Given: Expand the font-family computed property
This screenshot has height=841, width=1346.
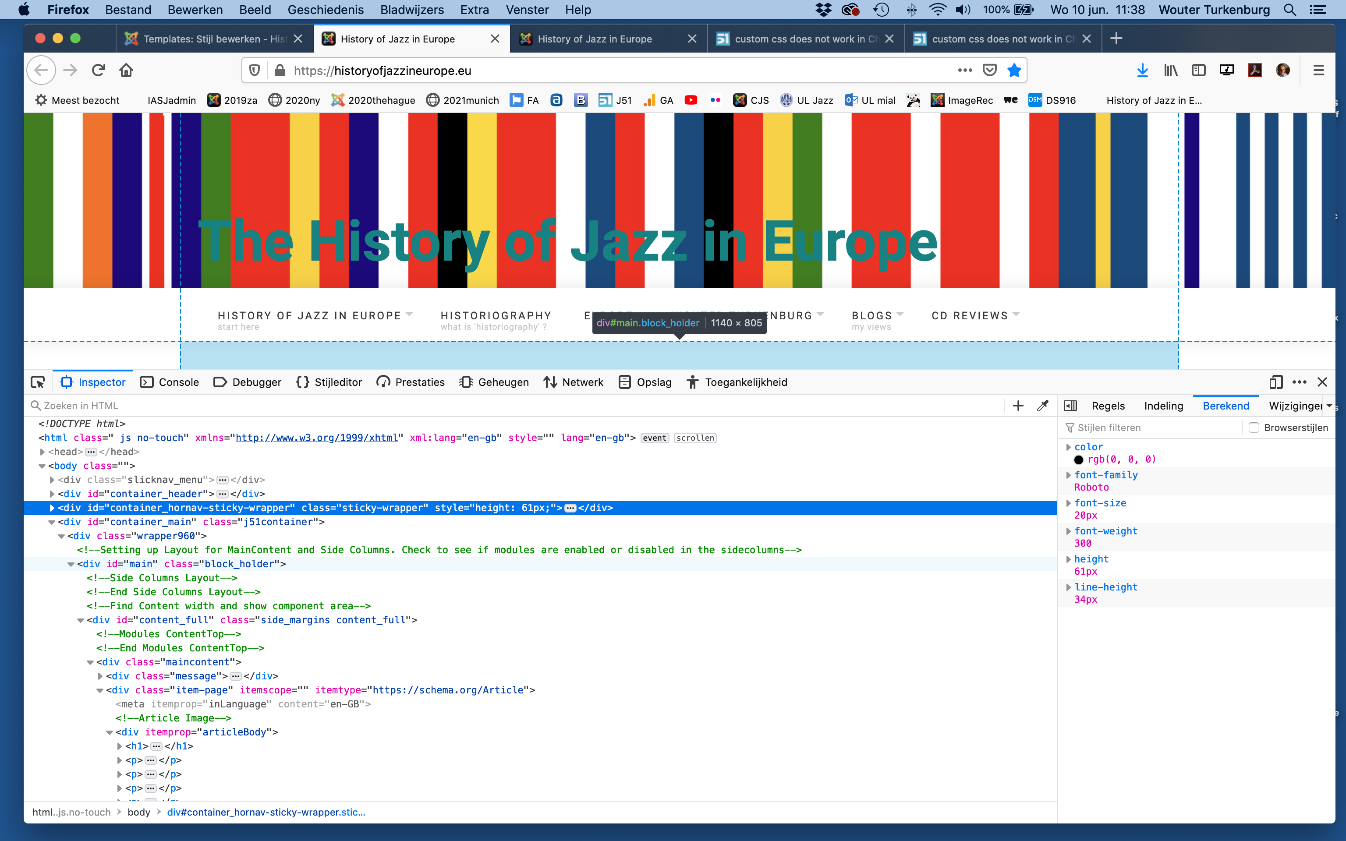Looking at the screenshot, I should click(1068, 475).
